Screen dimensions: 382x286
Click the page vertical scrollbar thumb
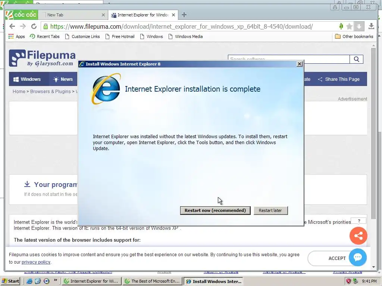[x=373, y=133]
